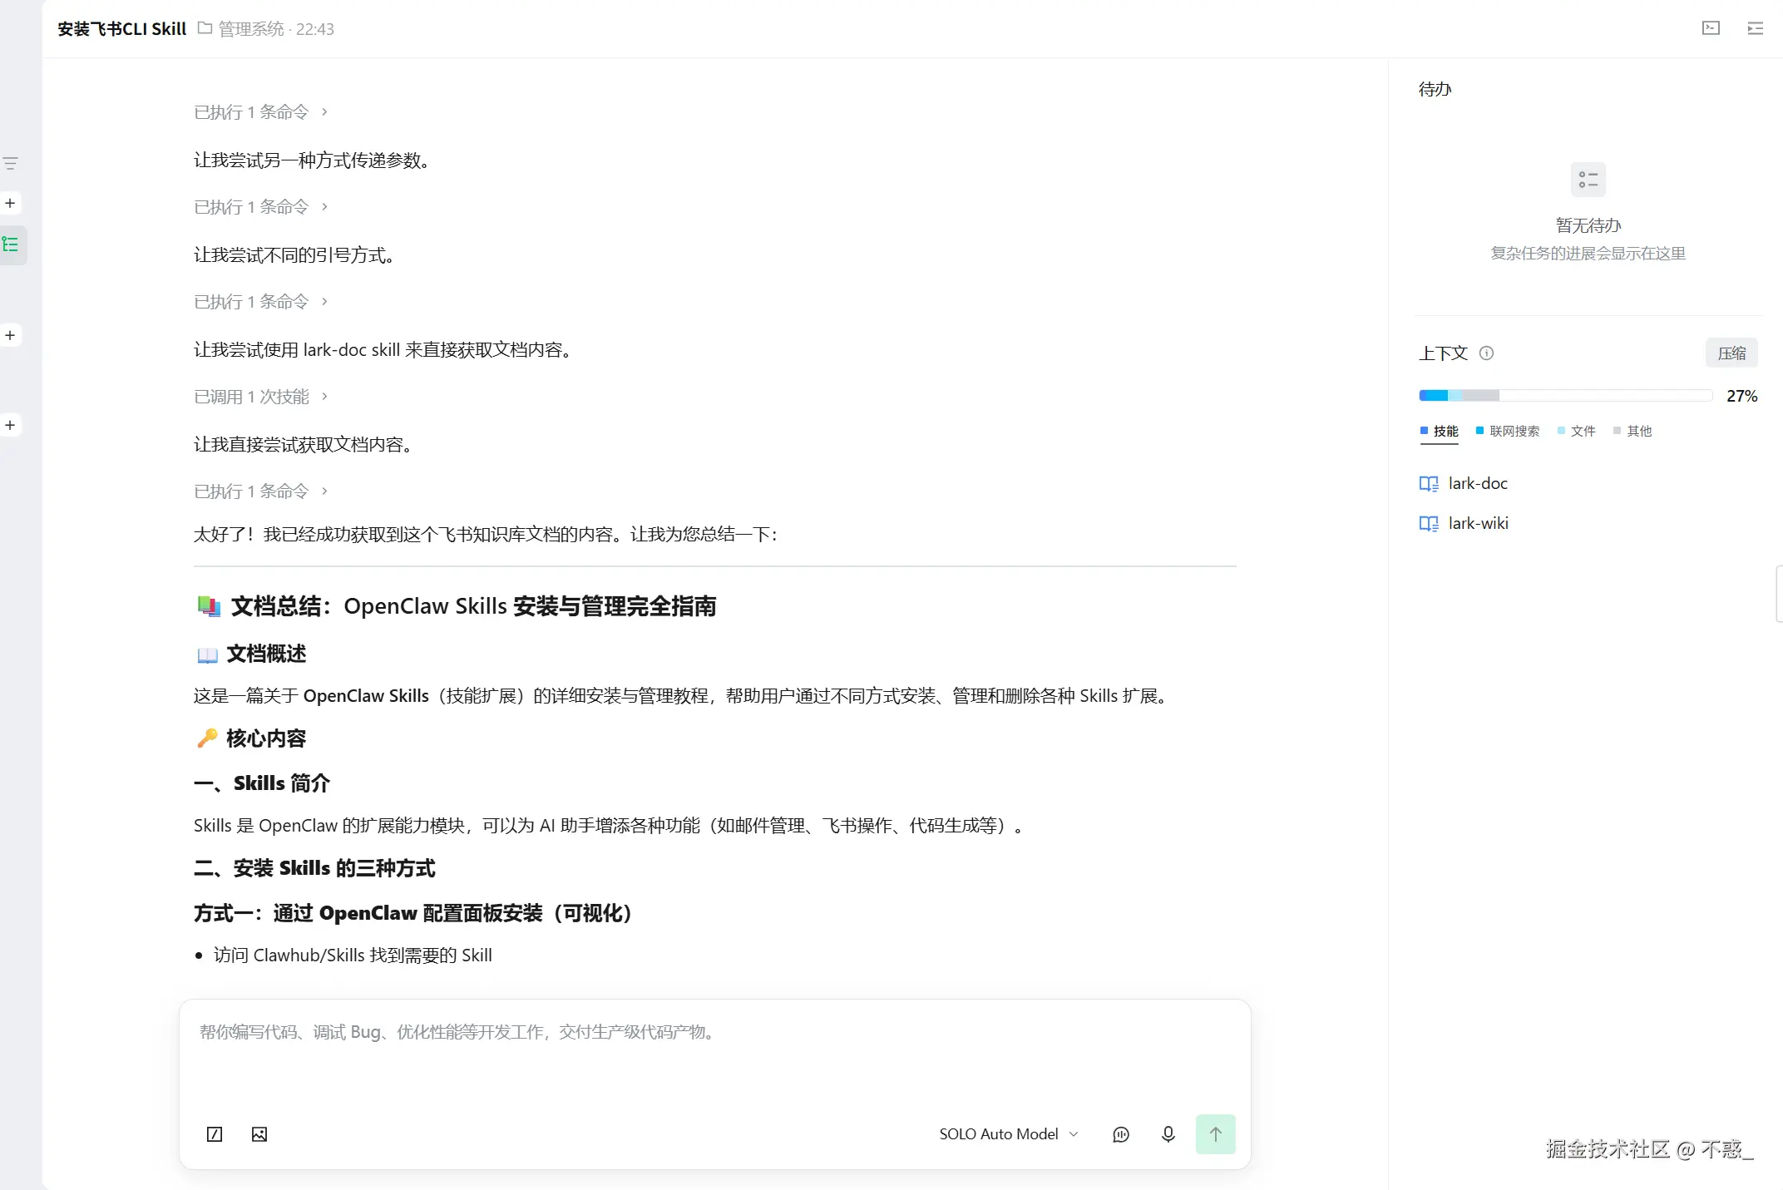Switch to the 文件 context tab
The width and height of the screenshot is (1783, 1190).
pyautogui.click(x=1577, y=431)
